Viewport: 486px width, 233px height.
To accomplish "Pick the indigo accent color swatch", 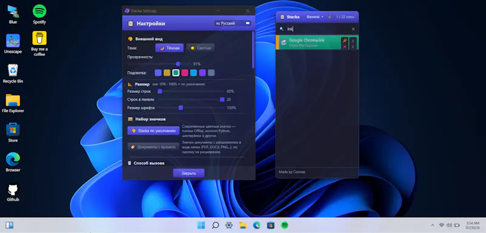I will point(158,73).
